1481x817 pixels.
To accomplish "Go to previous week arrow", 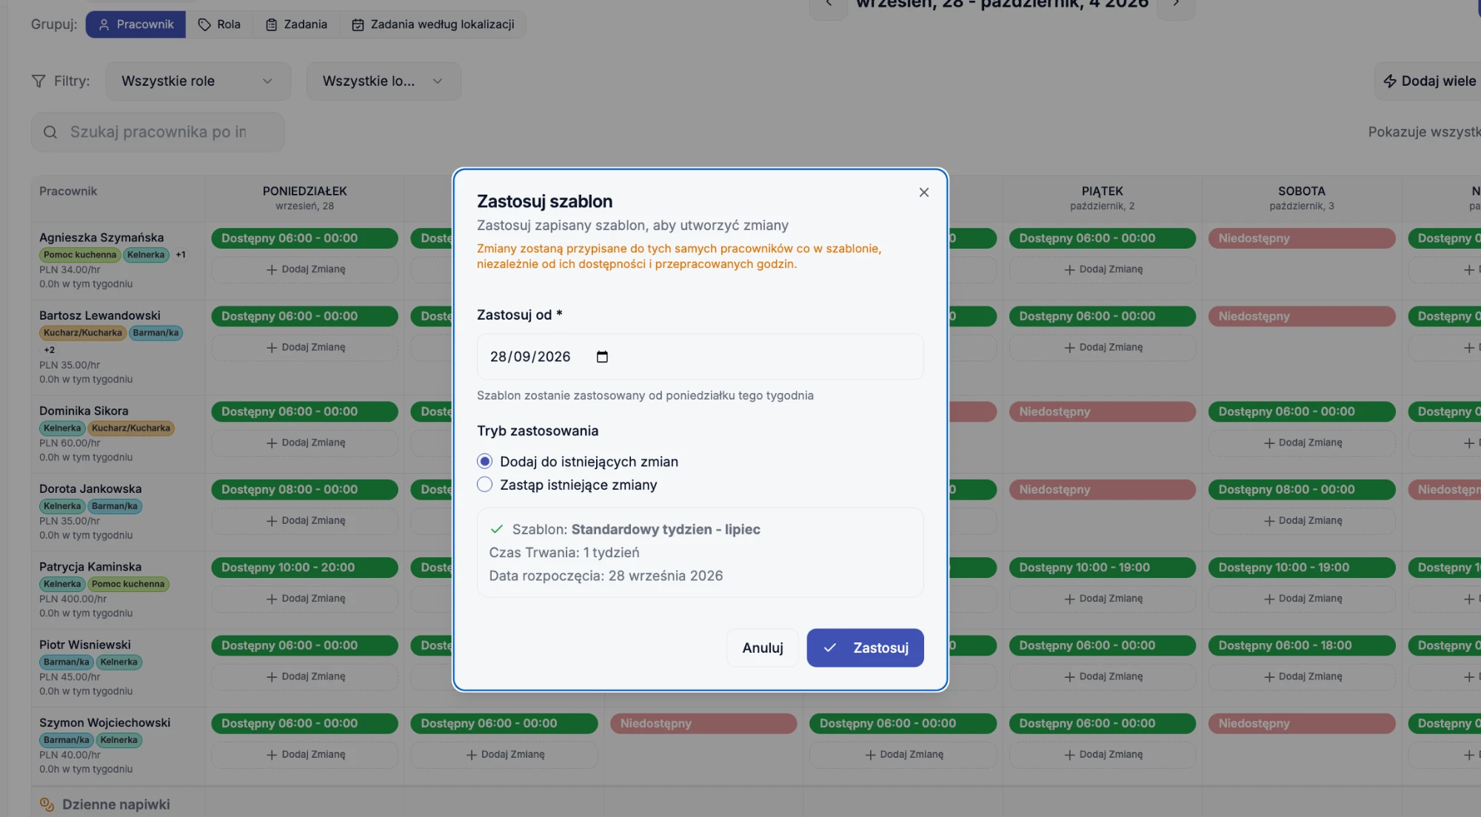I will coord(829,4).
